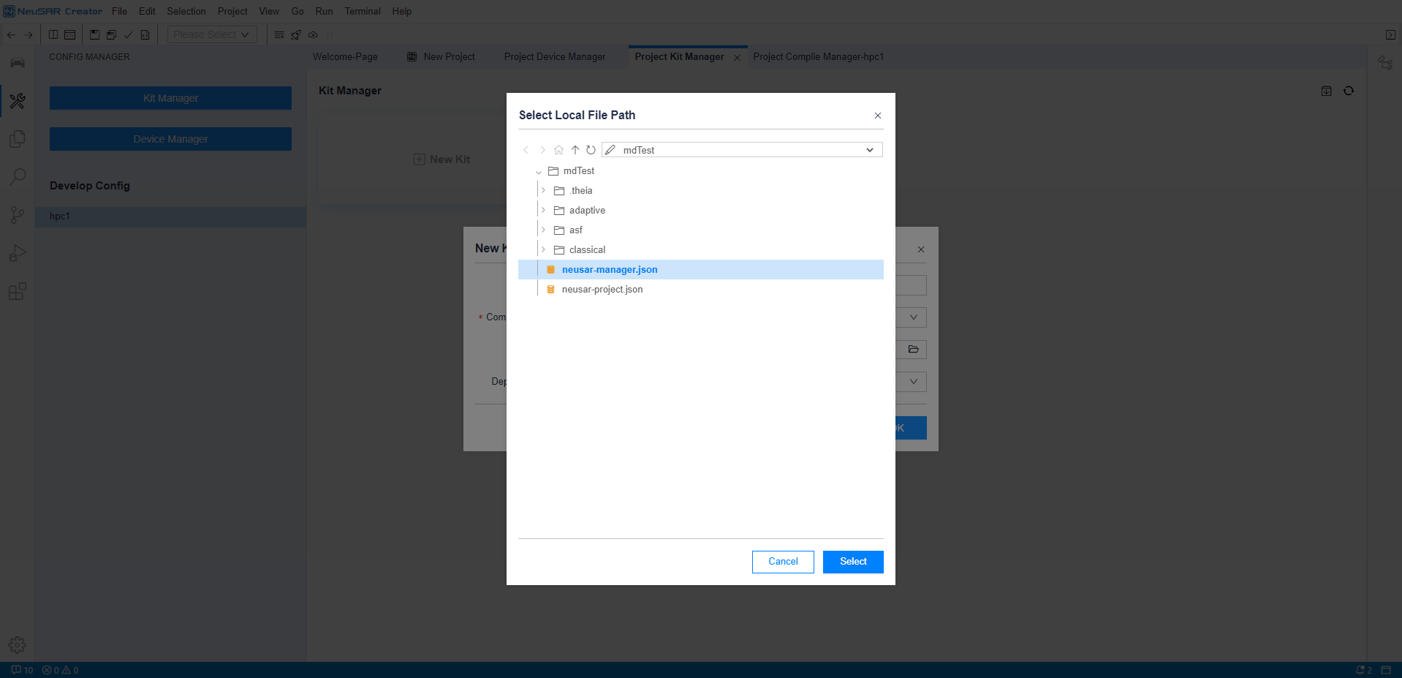Select the neusar-project.json file

[x=602, y=290]
